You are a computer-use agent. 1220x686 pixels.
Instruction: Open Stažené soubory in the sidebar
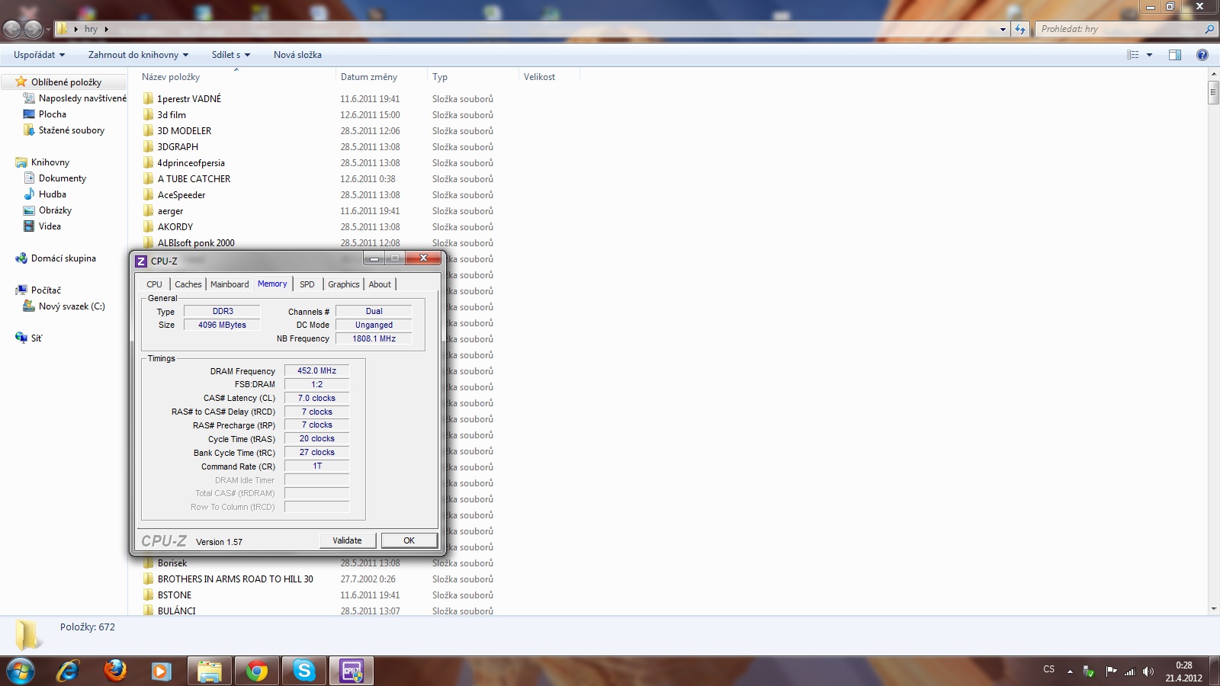(72, 130)
